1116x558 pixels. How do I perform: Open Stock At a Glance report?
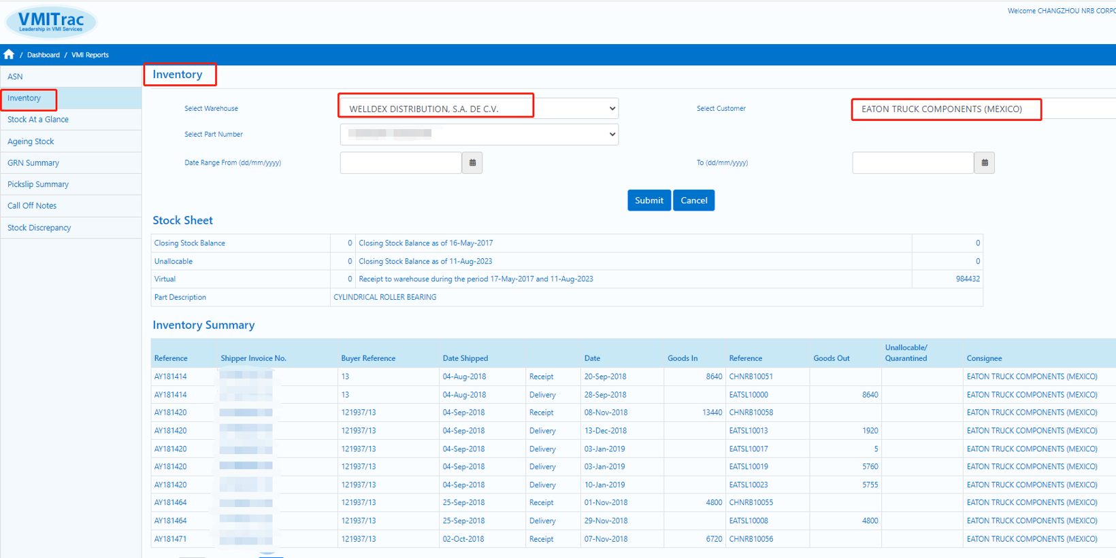38,120
